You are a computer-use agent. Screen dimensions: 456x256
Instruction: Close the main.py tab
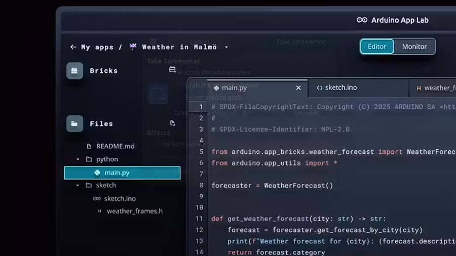coord(298,88)
